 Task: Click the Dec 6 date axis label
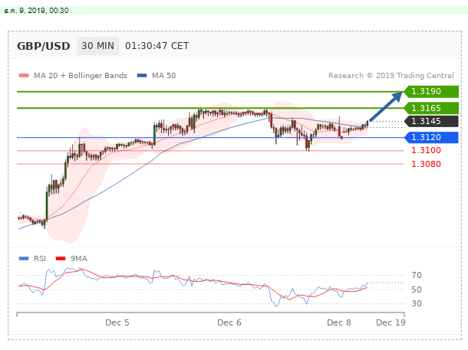point(229,322)
